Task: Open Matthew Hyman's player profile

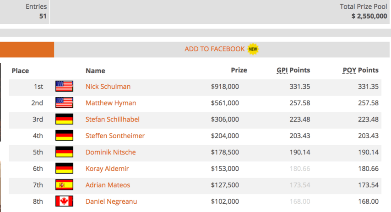Action: (x=111, y=103)
